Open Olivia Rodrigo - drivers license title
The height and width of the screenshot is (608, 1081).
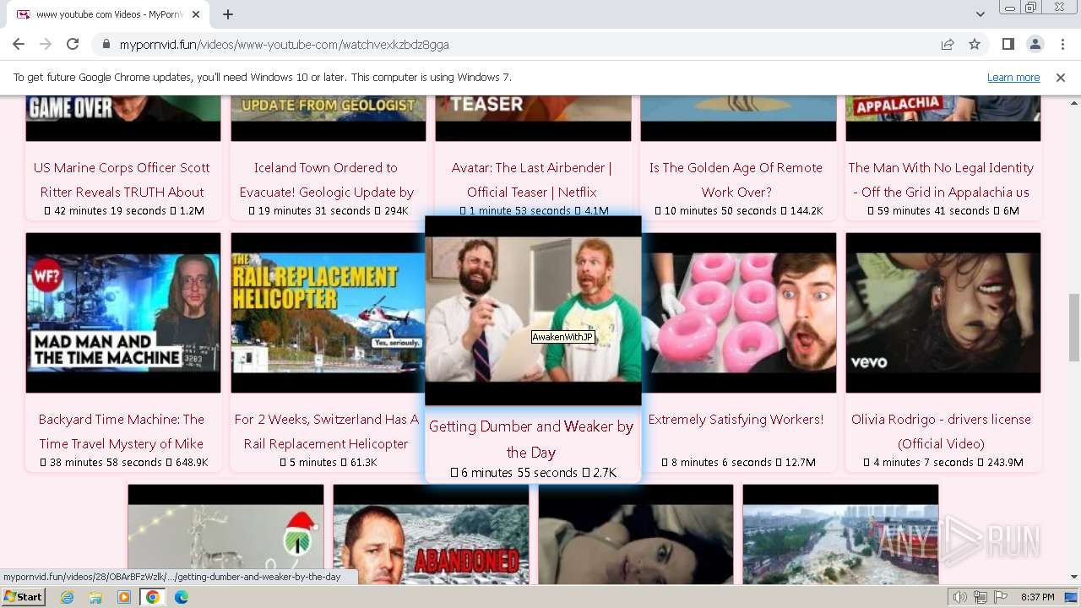(x=941, y=432)
